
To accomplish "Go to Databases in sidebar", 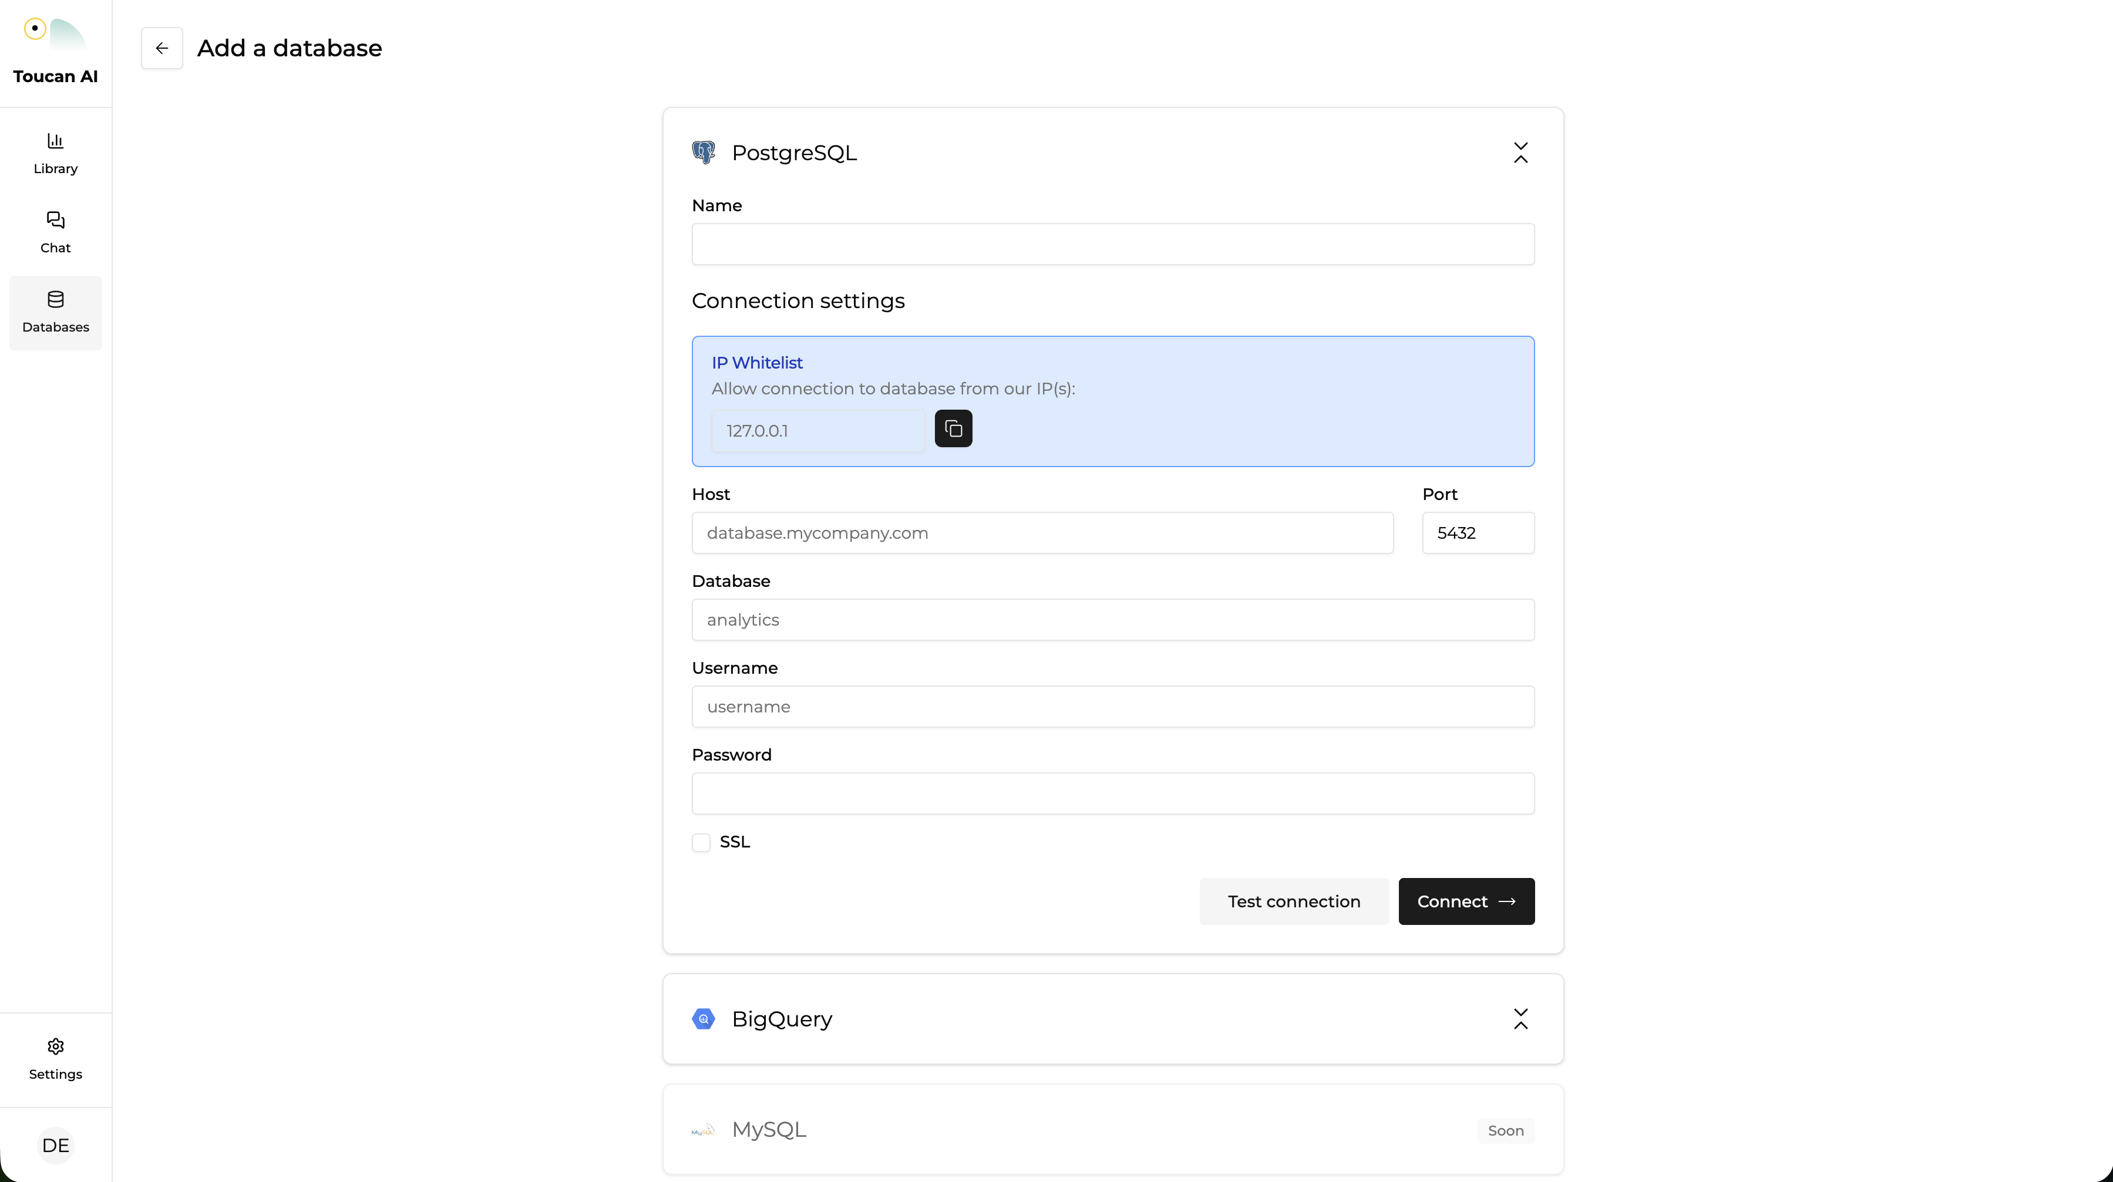I will click(55, 312).
